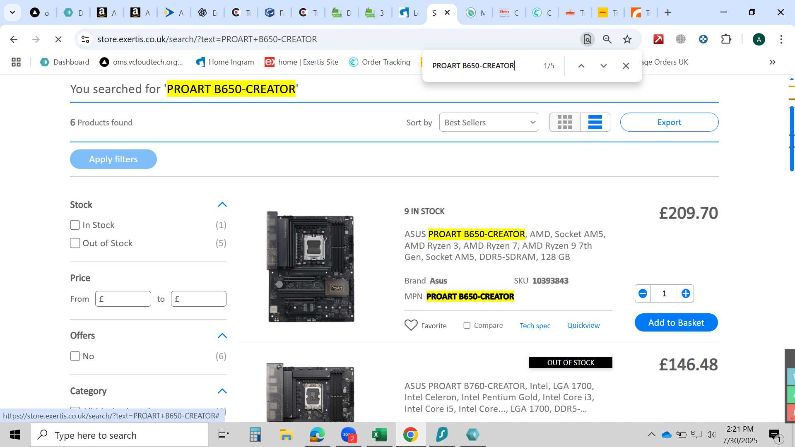Click the zoom magnifier icon in address bar
795x447 pixels.
click(607, 39)
